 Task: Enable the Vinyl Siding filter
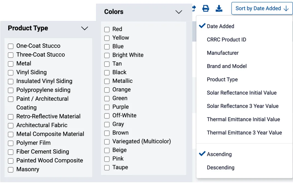click(10, 72)
